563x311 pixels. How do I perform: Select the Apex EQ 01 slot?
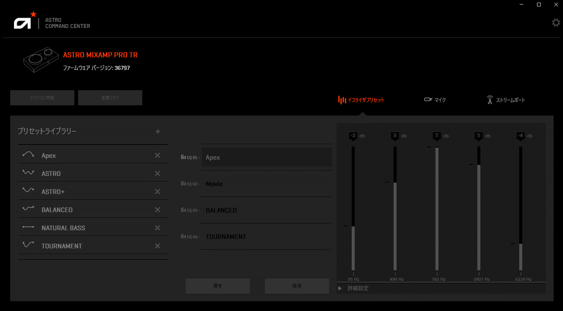click(267, 157)
